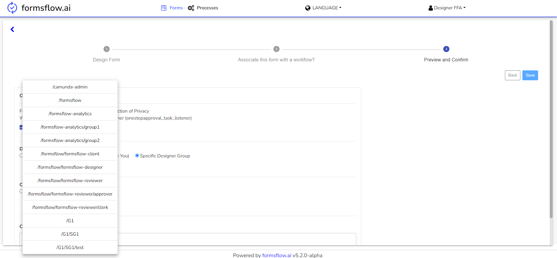Select /G1/SG1/test group option

(70, 248)
